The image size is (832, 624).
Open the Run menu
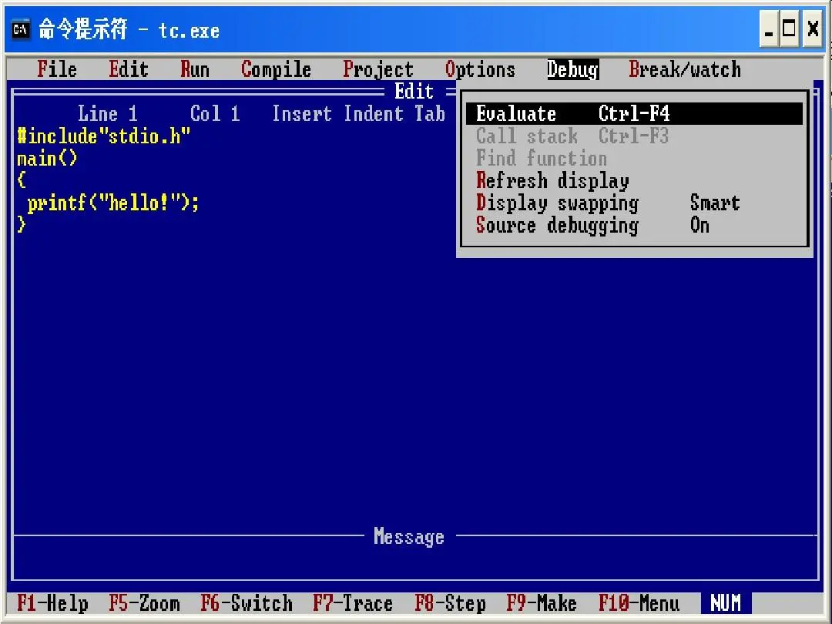(195, 69)
